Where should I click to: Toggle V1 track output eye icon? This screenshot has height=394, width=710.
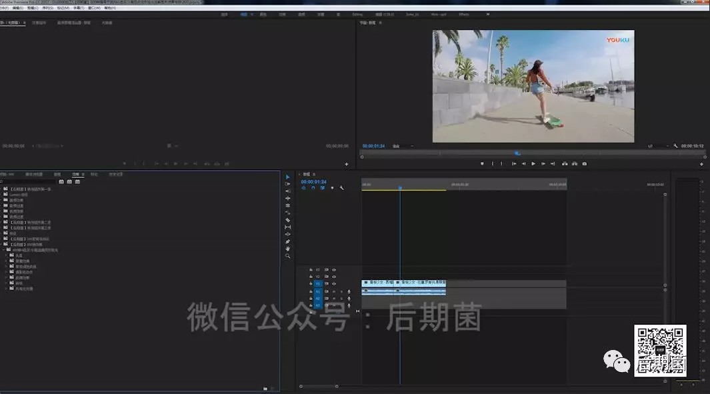334,284
